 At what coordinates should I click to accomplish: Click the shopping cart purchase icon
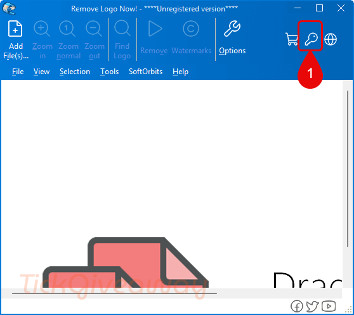(292, 39)
